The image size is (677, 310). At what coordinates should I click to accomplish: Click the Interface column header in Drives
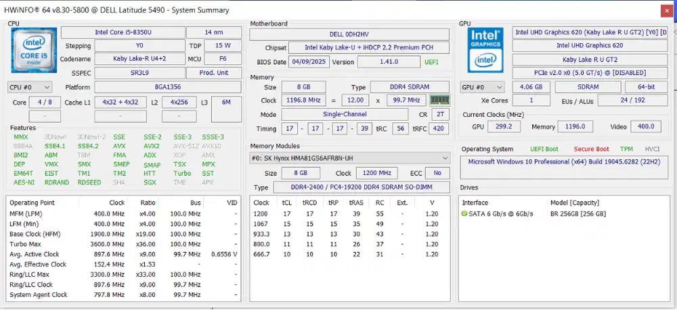click(477, 203)
